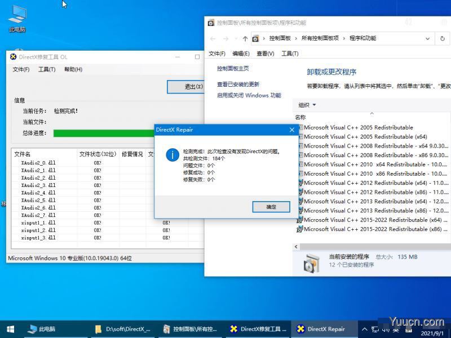Open the address bar history dropdown
The height and width of the screenshot is (338, 451).
428,39
